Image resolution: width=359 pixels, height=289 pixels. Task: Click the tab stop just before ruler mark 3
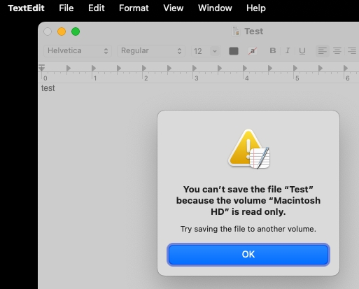tap(169, 68)
